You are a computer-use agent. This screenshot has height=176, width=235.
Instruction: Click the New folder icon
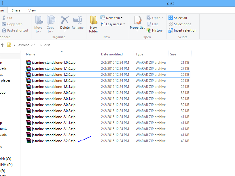(93, 21)
